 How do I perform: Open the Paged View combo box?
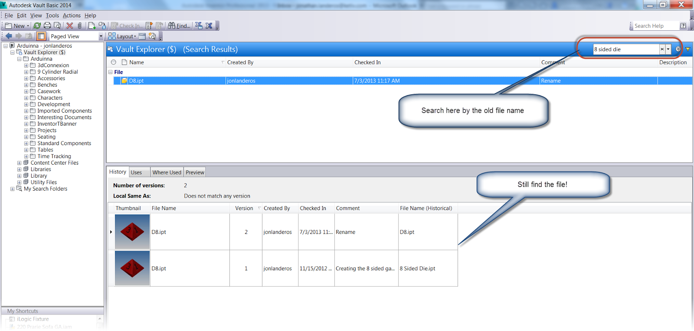(76, 36)
